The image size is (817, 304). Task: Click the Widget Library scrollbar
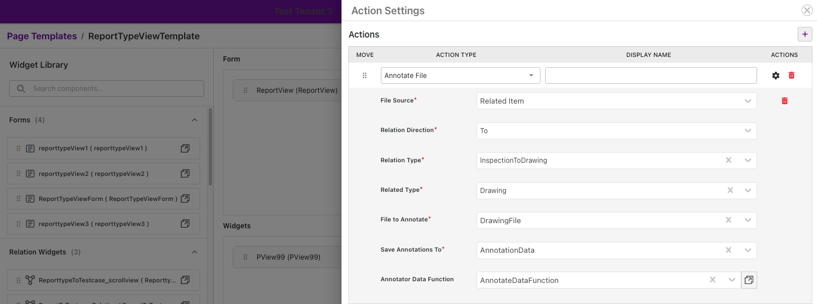(x=210, y=147)
